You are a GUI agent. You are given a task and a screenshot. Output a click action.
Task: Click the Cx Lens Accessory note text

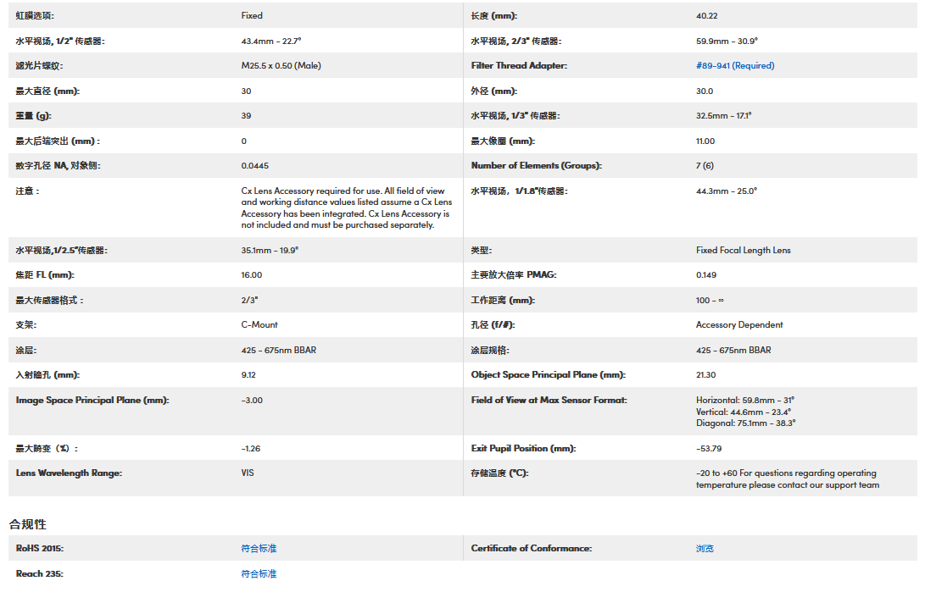pos(346,208)
